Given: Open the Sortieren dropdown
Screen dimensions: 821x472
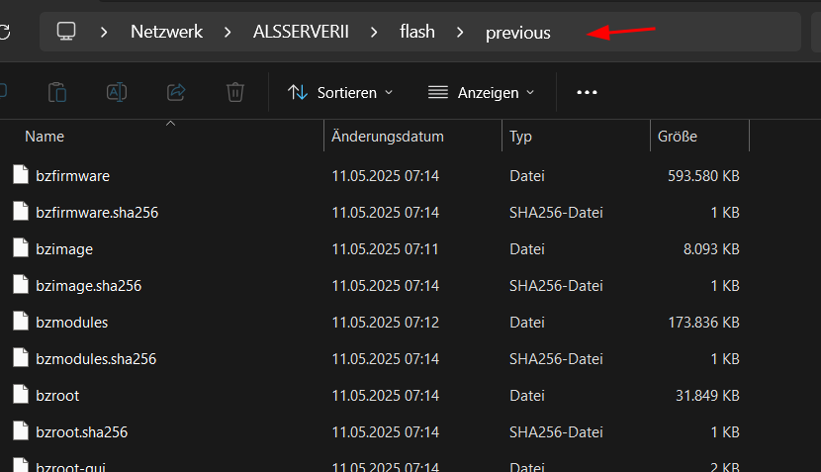Looking at the screenshot, I should coord(340,93).
